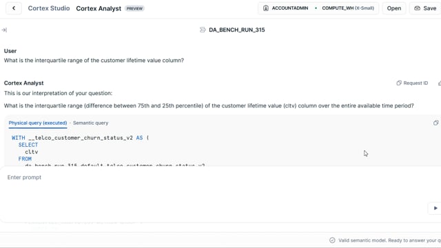Navigate to the Cortex Studio breadcrumb
The image size is (441, 248).
click(x=49, y=8)
